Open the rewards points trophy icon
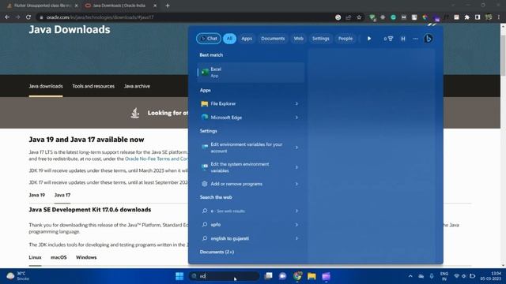 (388, 39)
